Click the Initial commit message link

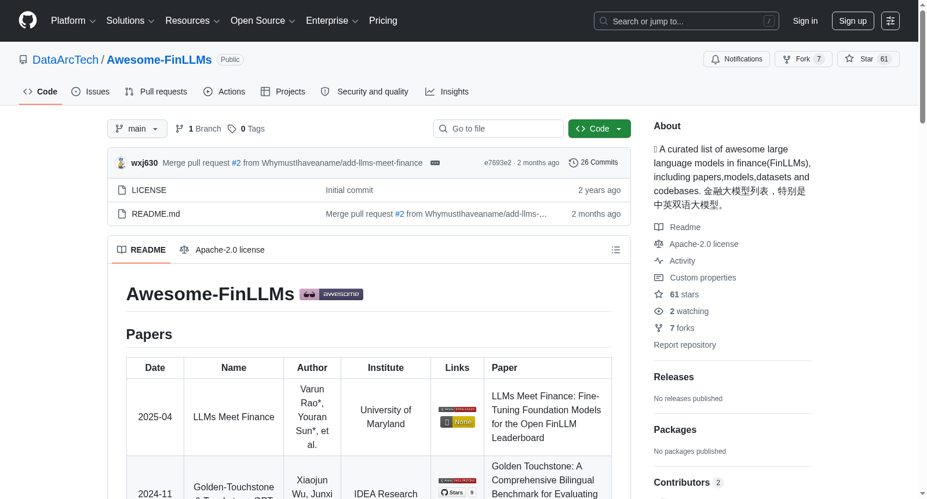pyautogui.click(x=349, y=190)
